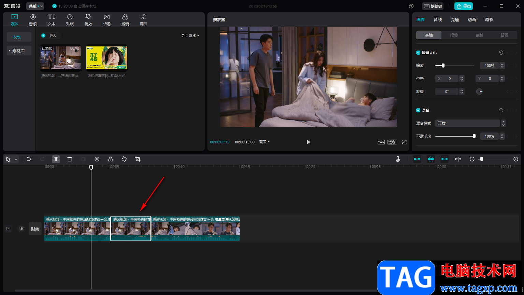Click the position Y input field
Viewport: 524px width, 295px height.
coord(487,79)
